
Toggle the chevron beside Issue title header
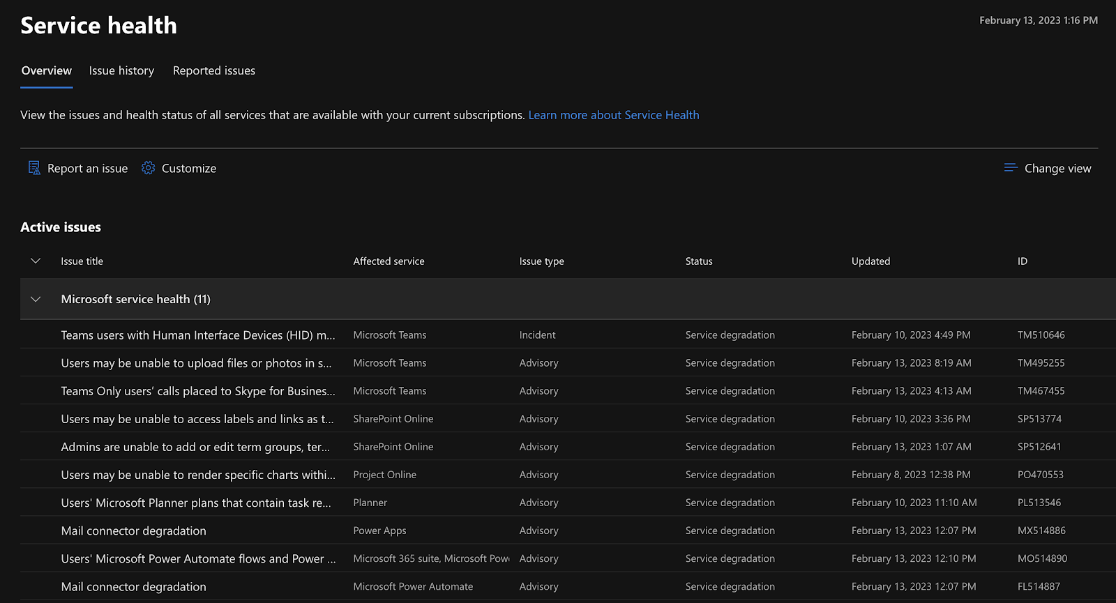[36, 261]
